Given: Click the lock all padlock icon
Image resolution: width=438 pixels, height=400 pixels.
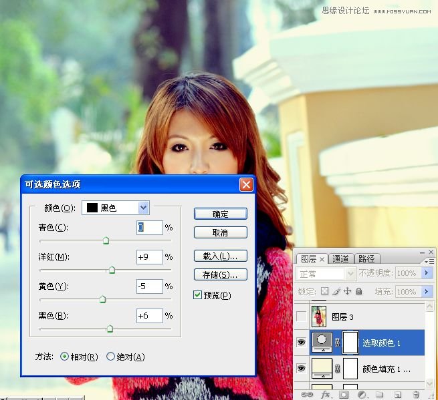Looking at the screenshot, I should (358, 291).
